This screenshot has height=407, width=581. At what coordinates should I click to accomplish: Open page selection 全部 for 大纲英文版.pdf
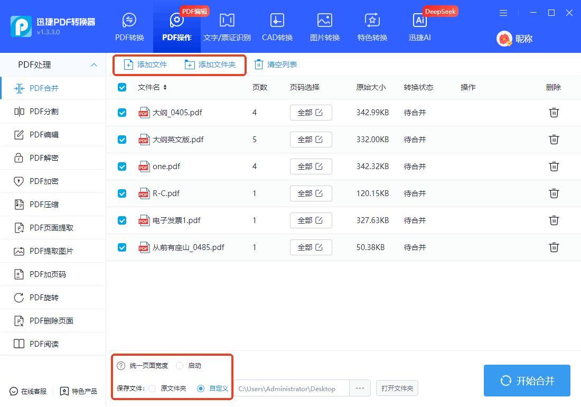point(311,140)
